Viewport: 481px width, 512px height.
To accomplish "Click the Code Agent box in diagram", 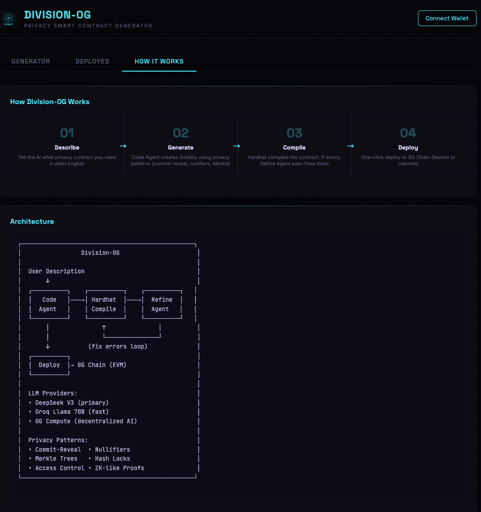I will point(49,304).
